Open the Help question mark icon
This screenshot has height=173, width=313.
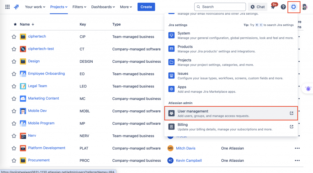pyautogui.click(x=283, y=7)
